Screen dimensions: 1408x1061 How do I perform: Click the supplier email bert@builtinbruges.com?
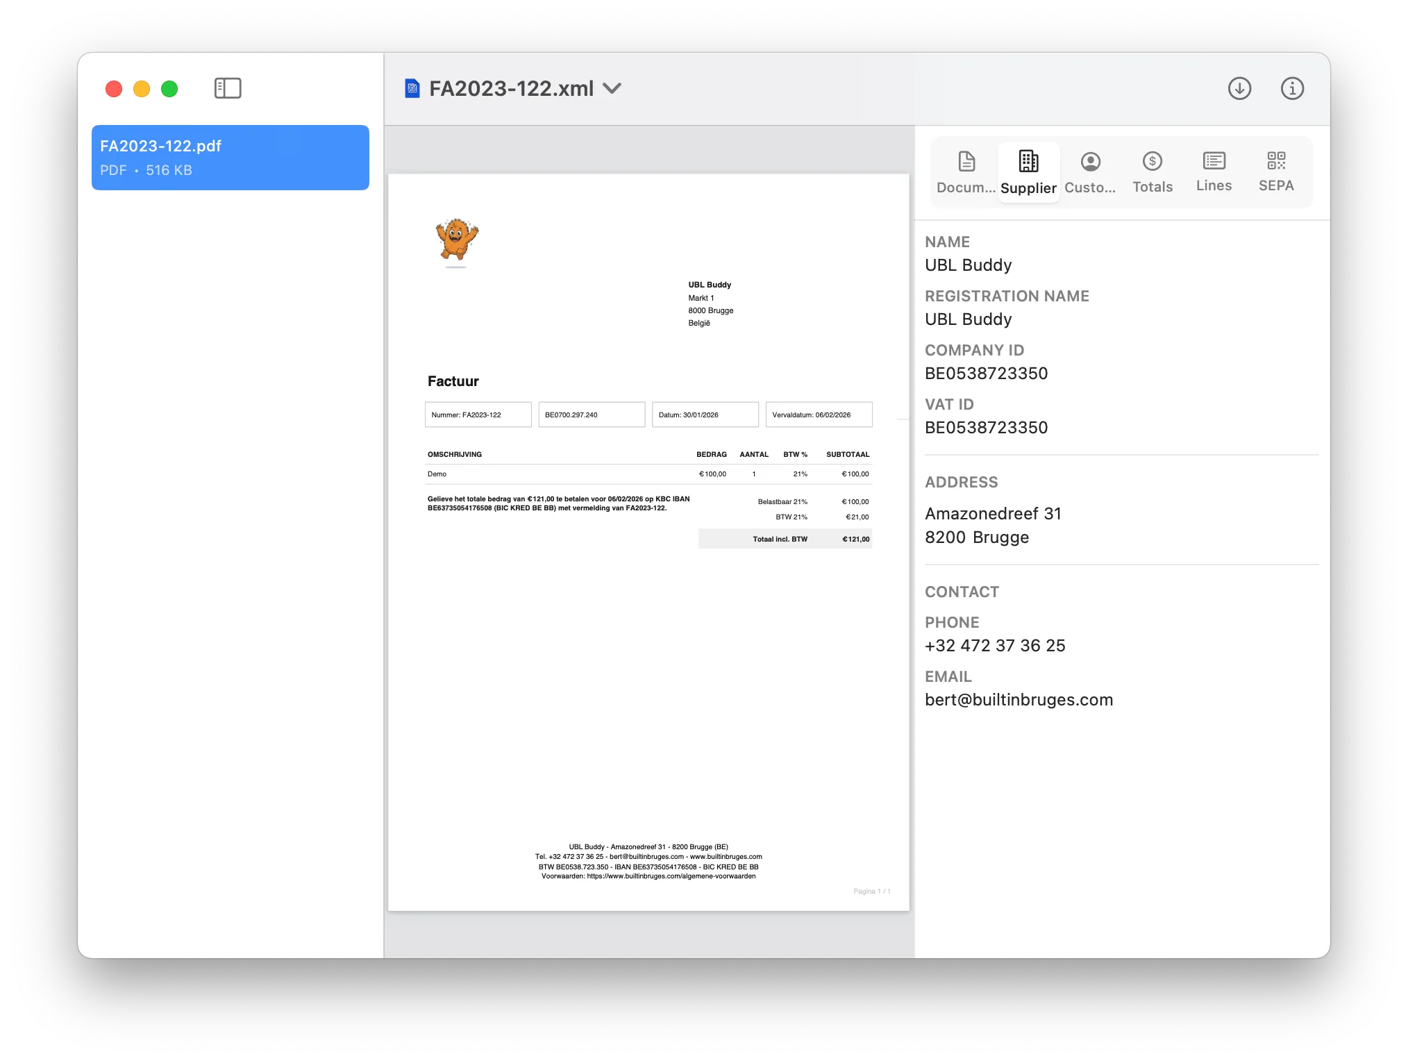pyautogui.click(x=1019, y=699)
